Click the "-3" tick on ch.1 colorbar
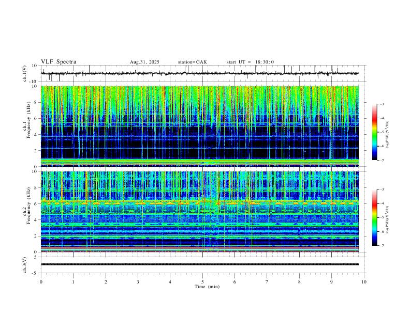This screenshot has height=316, width=410. click(x=382, y=104)
